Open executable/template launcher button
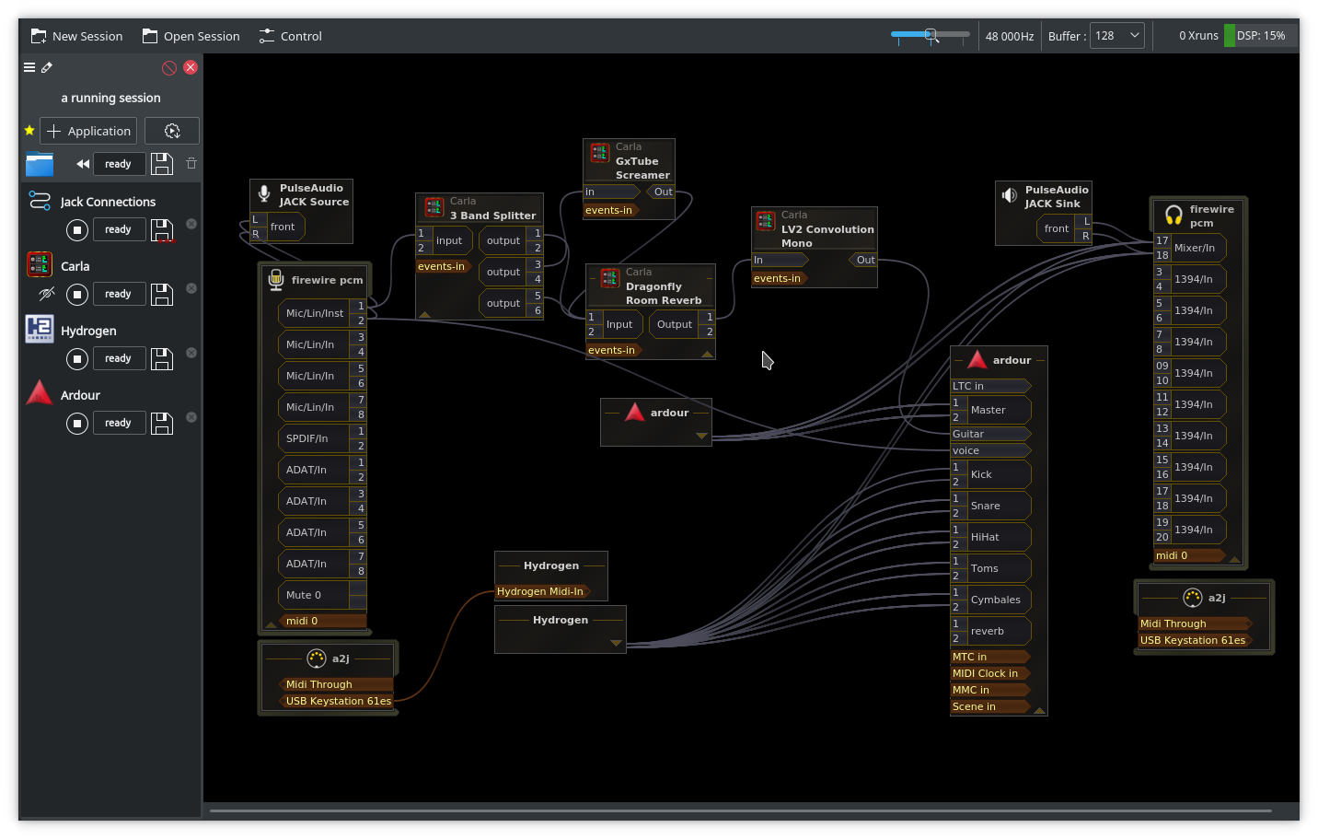The height and width of the screenshot is (839, 1318). pos(172,131)
